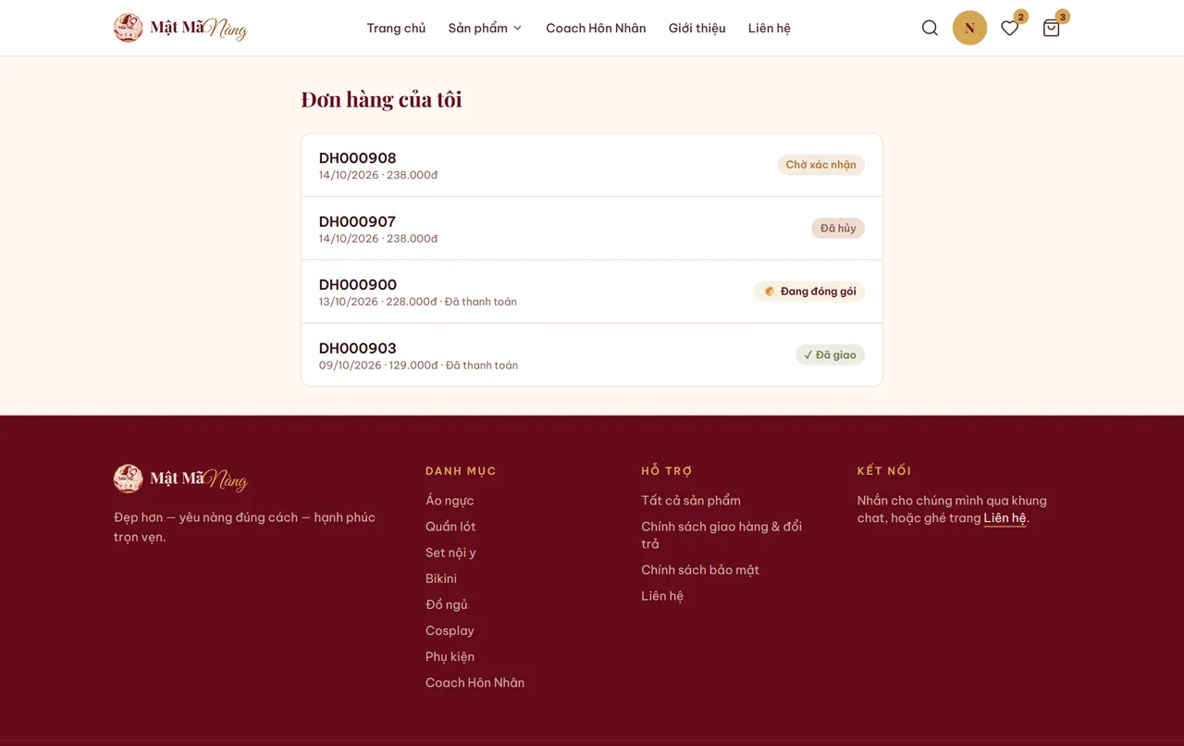This screenshot has width=1184, height=746.
Task: Open Tất cả sản phẩm footer link
Action: tap(691, 501)
